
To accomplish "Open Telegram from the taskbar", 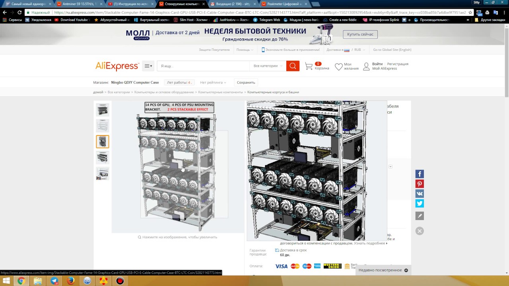I will coord(54,281).
